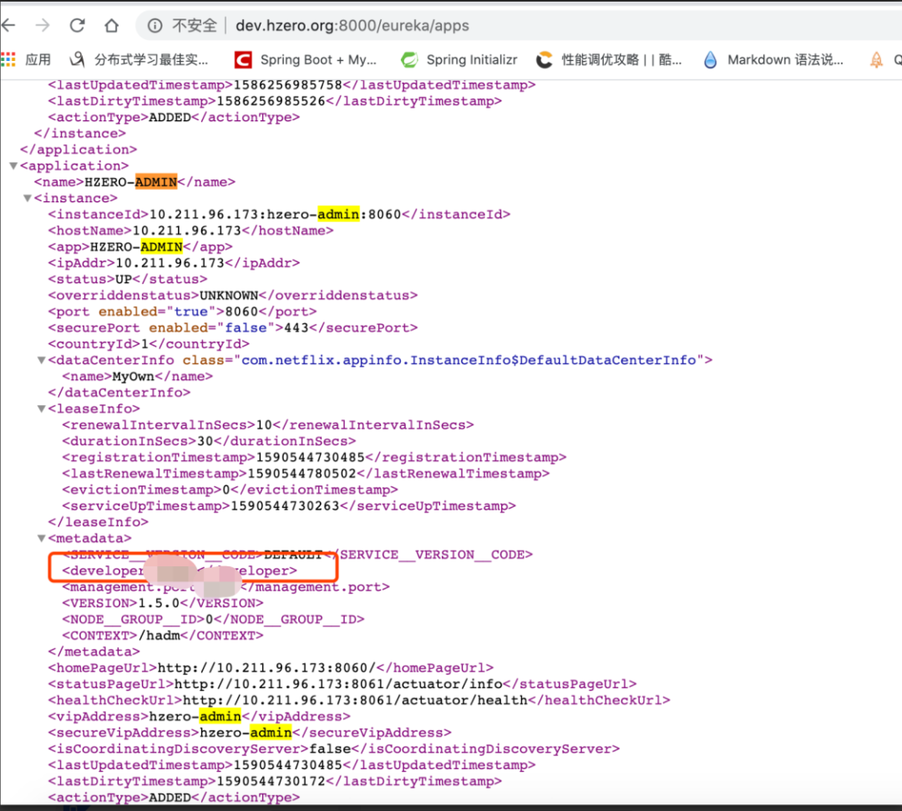Click the dataCenterInfo class attribute value

(x=469, y=360)
